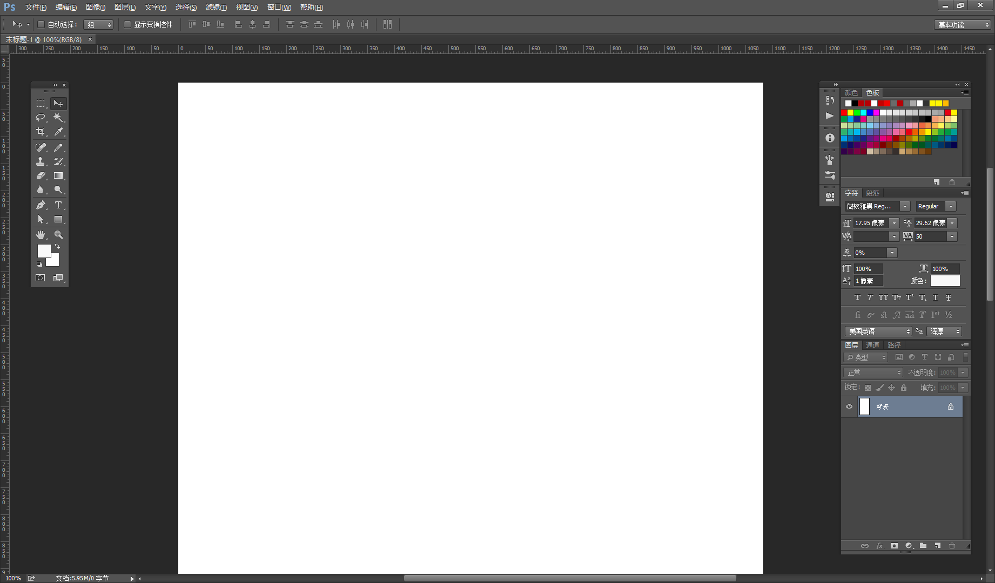Select the Crop tool
The height and width of the screenshot is (583, 995).
tap(41, 132)
